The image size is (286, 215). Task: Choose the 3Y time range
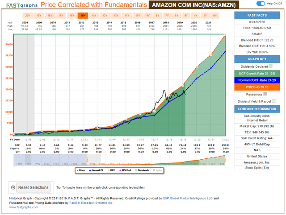[205, 16]
